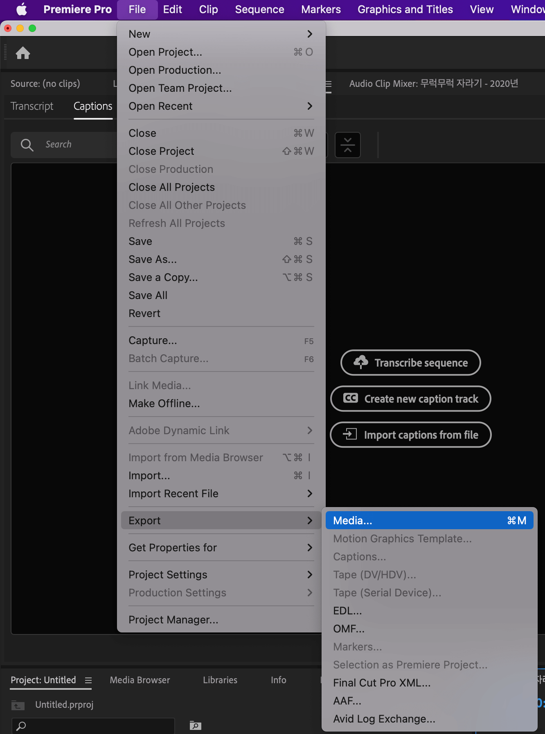Click the find-in-bin folder search icon
This screenshot has width=545, height=734.
click(196, 725)
